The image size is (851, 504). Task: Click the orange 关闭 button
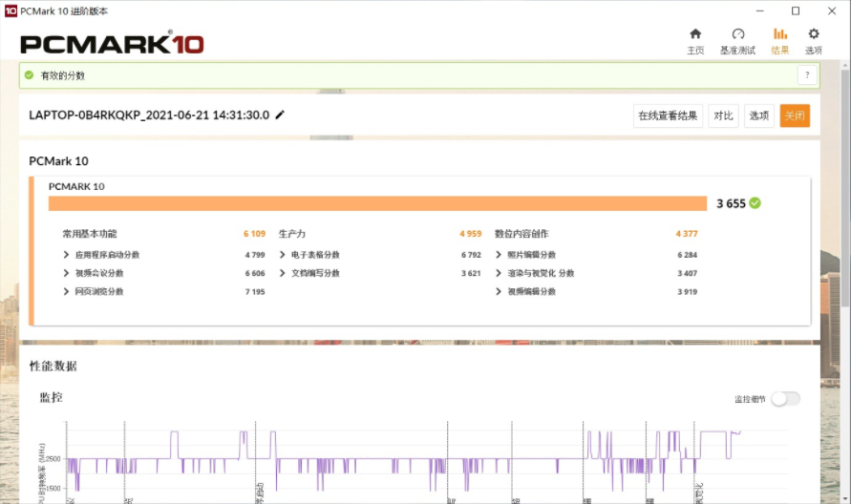click(x=795, y=115)
